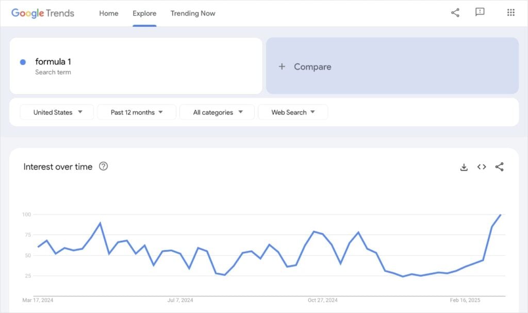The image size is (528, 313).
Task: Open the embed code for the chart
Action: 481,167
